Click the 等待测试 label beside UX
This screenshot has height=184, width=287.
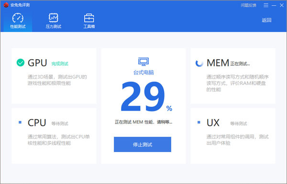239,123
